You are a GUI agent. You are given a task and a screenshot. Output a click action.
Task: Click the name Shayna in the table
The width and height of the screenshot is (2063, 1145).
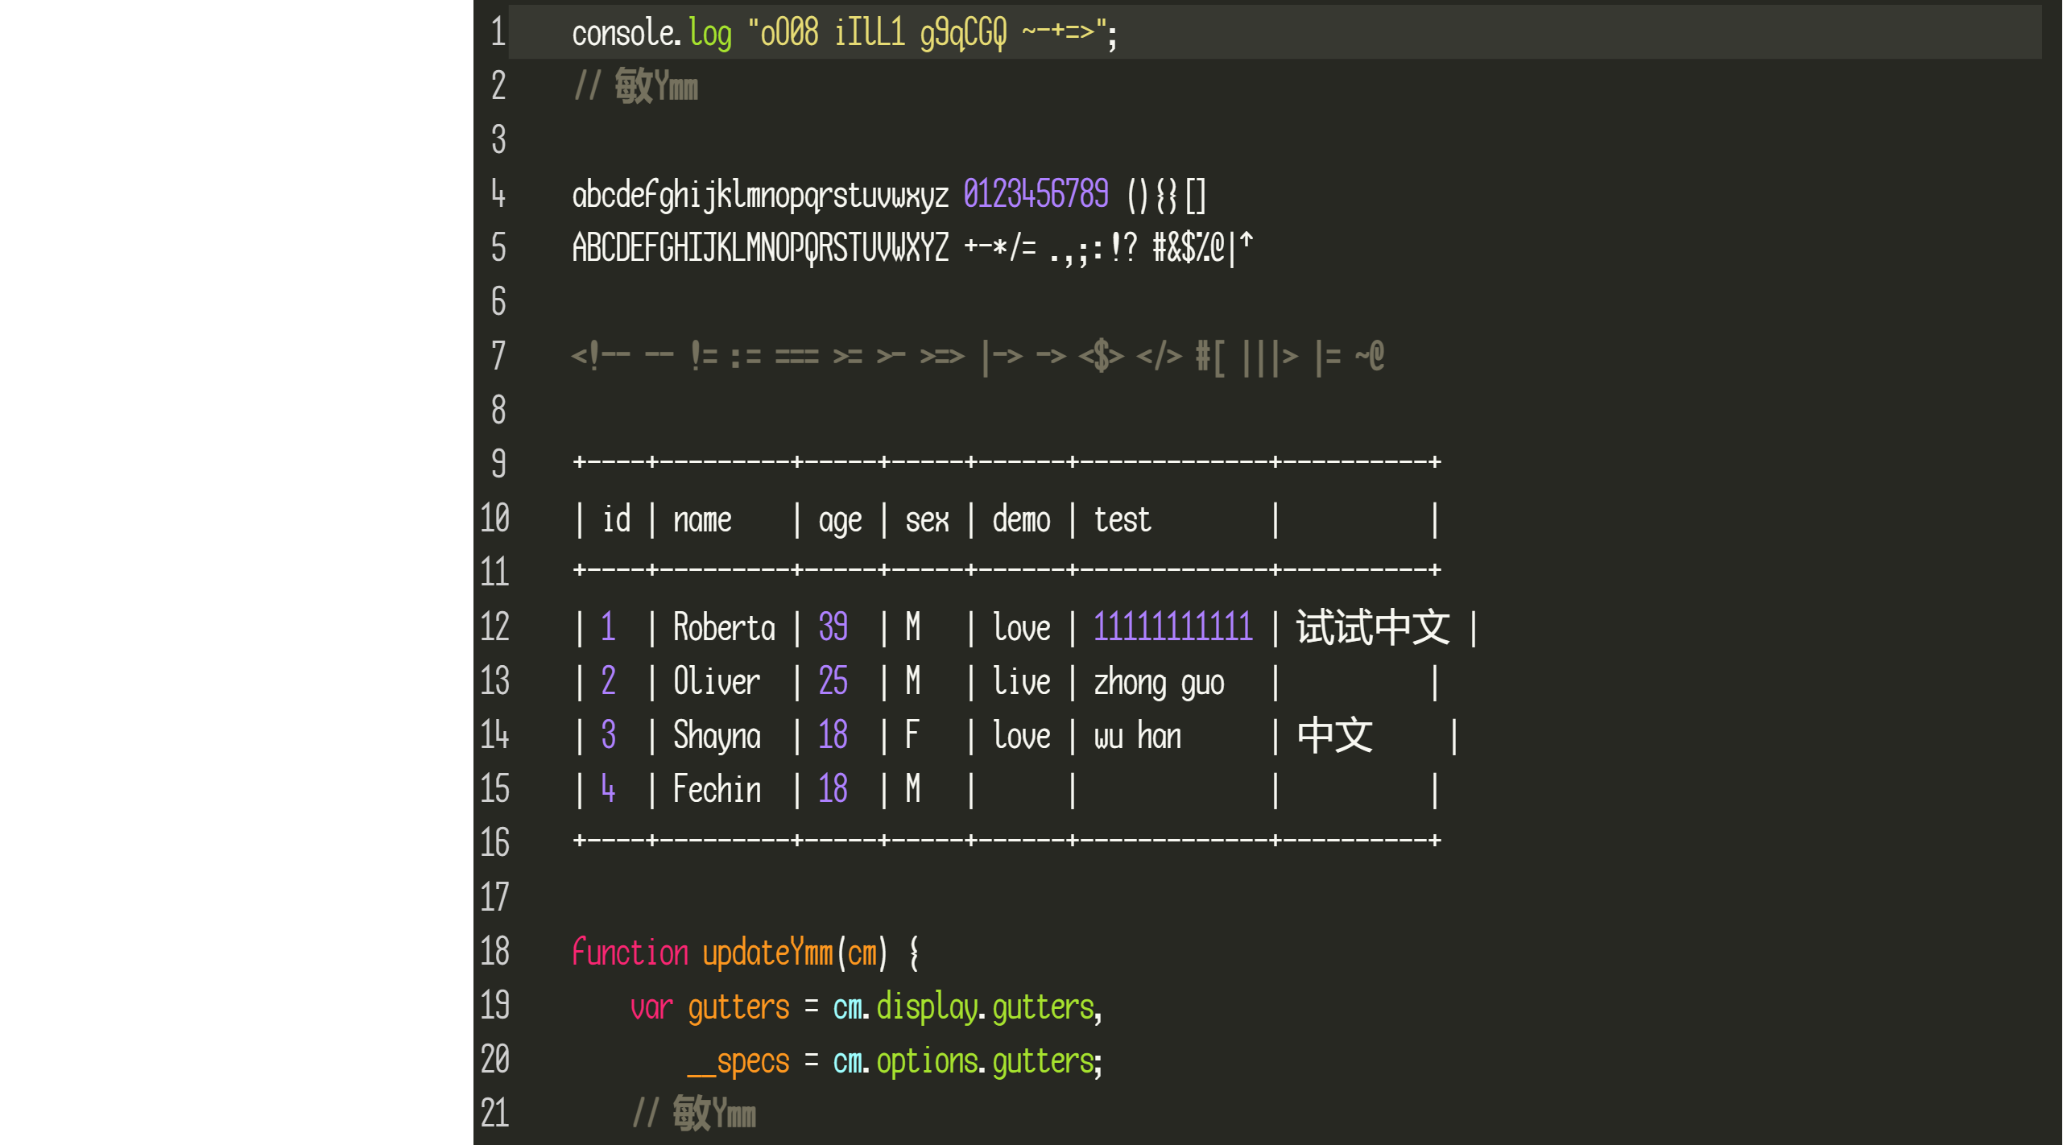tap(717, 736)
